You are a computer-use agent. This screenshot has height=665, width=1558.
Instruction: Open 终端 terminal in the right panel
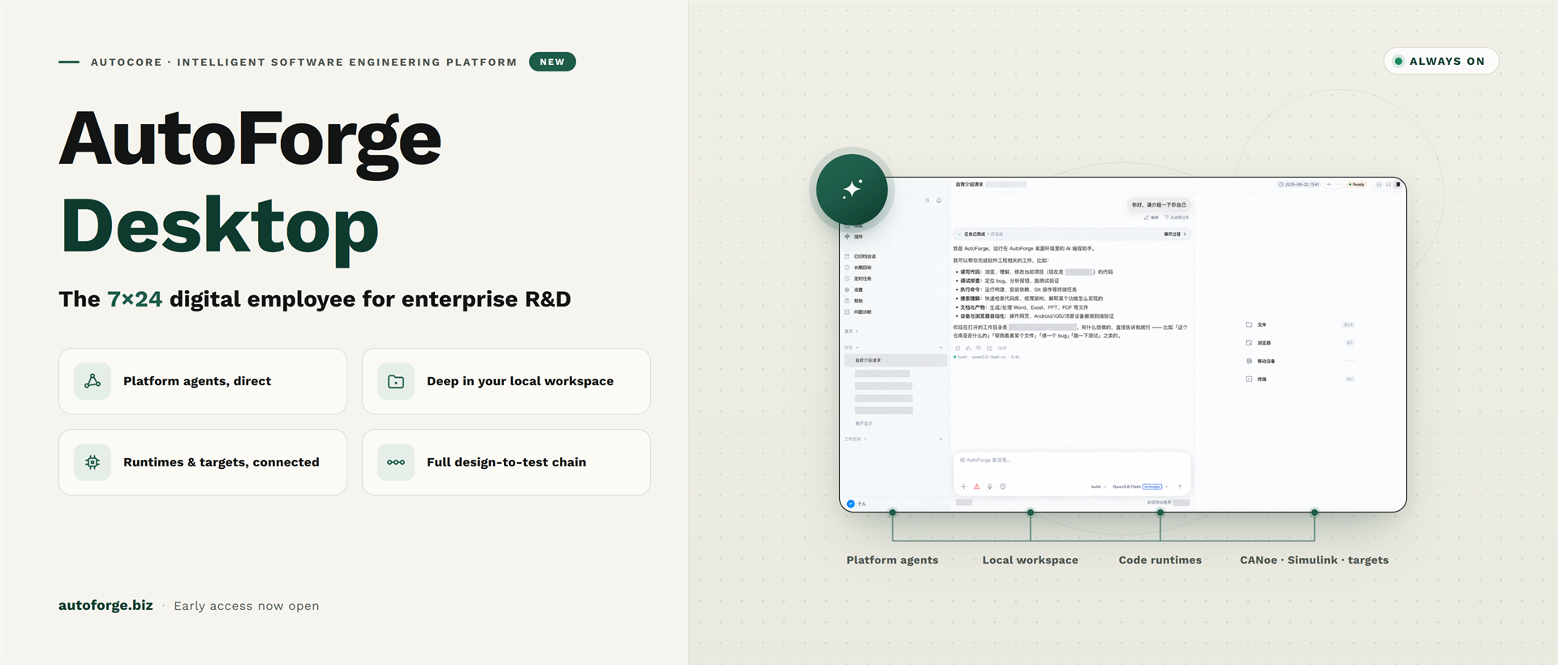pos(1300,379)
